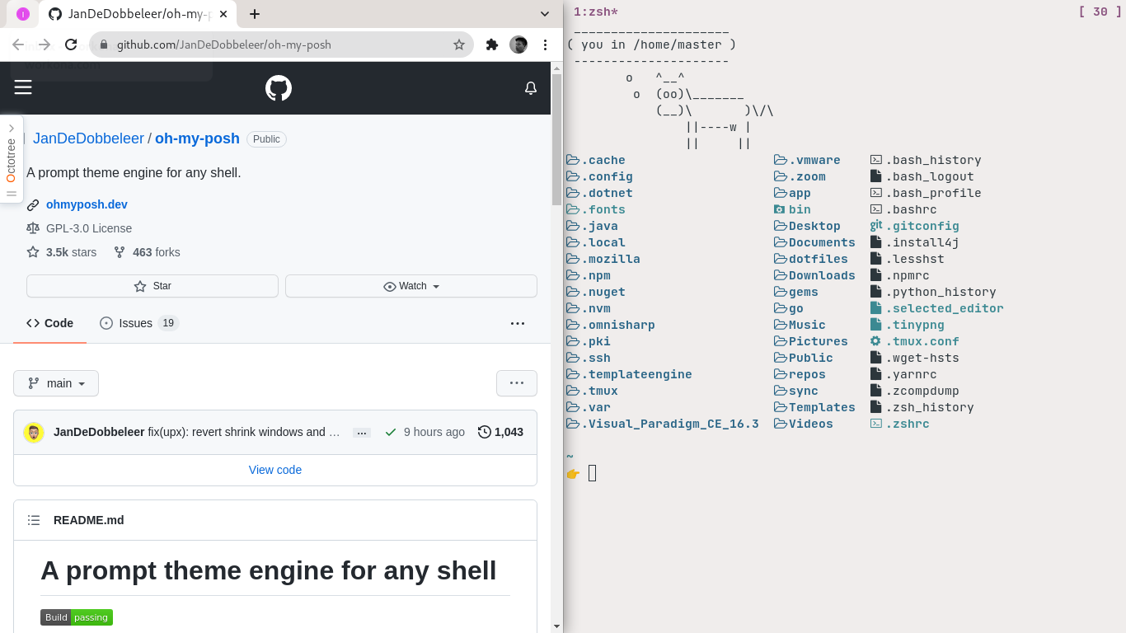The image size is (1126, 633).
Task: Open GitHub notifications bell
Action: click(531, 88)
